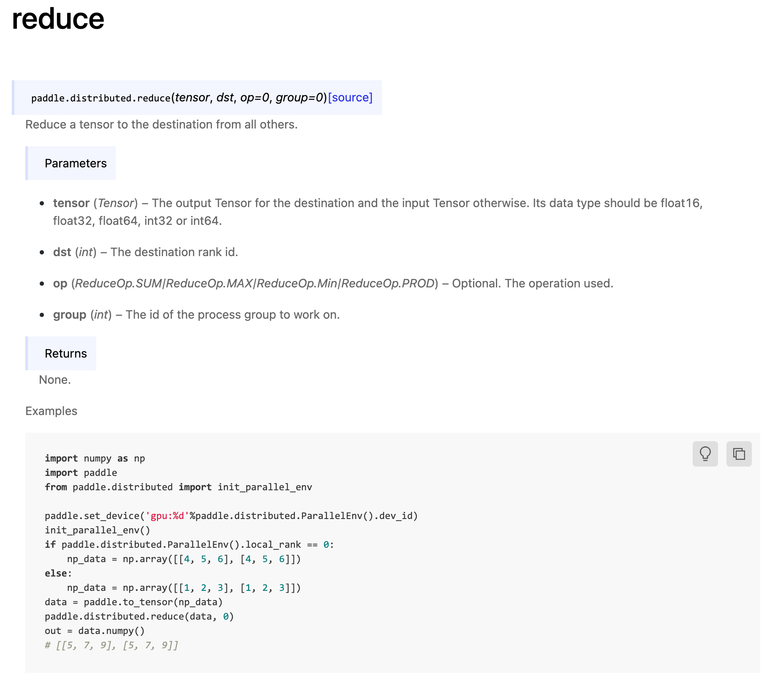Click the line 'if paddle.distributed.ParallelEnv().local_rank == 0:'

pos(190,545)
